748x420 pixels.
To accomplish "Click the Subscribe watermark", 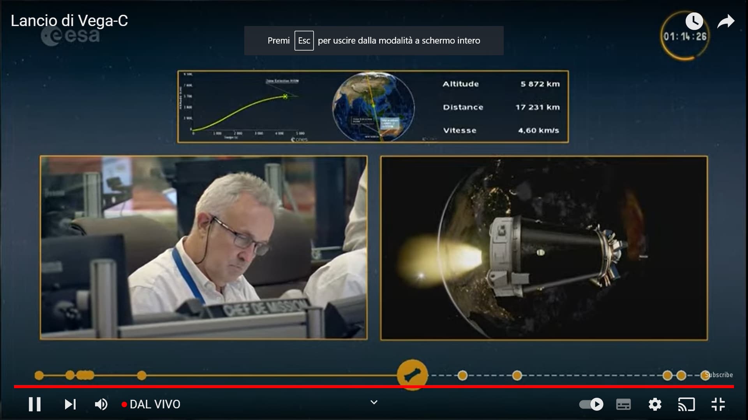I will 719,374.
